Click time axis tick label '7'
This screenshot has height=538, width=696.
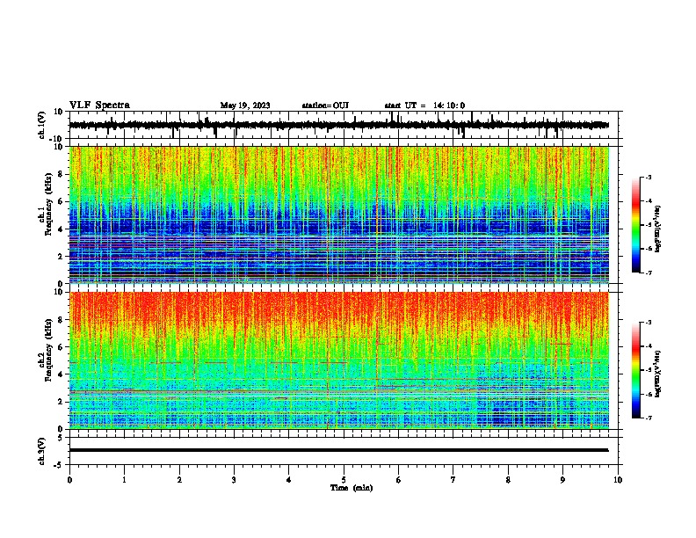click(x=453, y=480)
